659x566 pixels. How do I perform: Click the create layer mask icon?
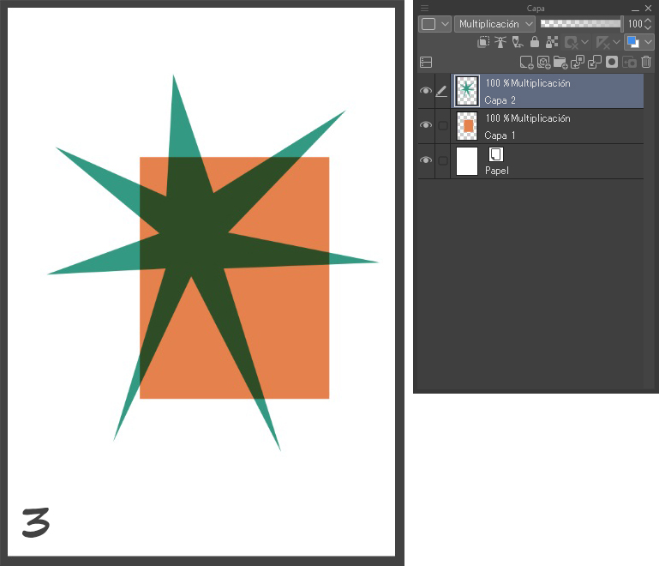click(x=612, y=62)
